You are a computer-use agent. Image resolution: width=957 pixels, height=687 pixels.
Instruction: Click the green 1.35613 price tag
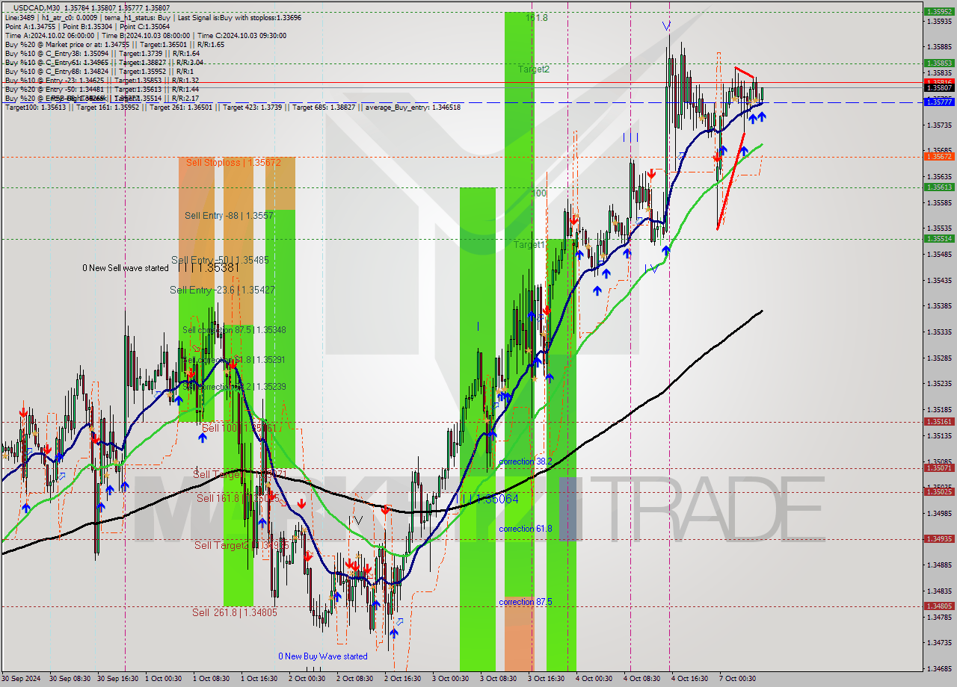pyautogui.click(x=939, y=187)
